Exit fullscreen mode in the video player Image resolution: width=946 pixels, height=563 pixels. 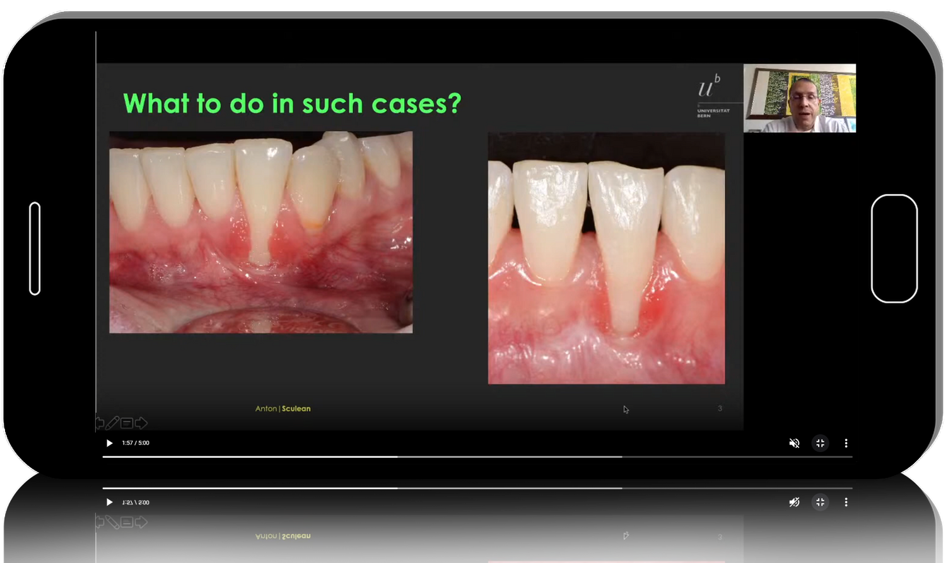click(x=820, y=443)
